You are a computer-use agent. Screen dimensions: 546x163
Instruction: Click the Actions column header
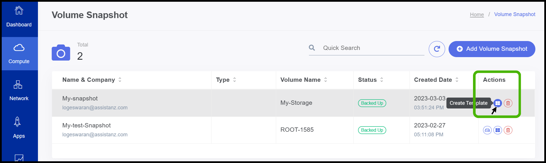[494, 80]
